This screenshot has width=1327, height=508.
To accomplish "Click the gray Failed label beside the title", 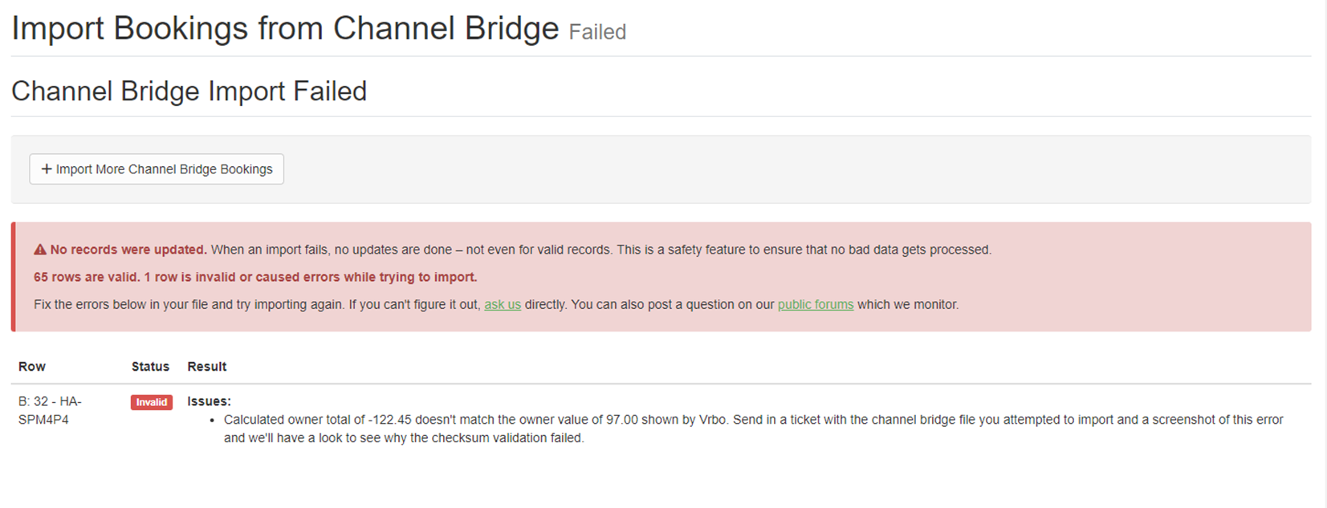I will click(597, 32).
